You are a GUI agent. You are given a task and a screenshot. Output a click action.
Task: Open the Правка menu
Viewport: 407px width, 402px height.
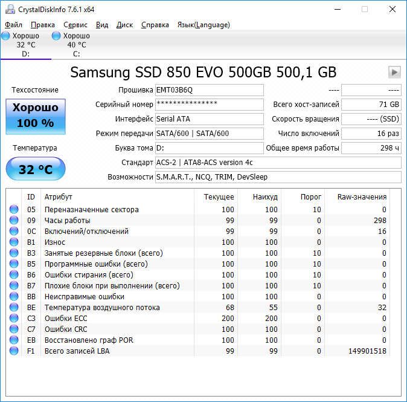[x=43, y=25]
